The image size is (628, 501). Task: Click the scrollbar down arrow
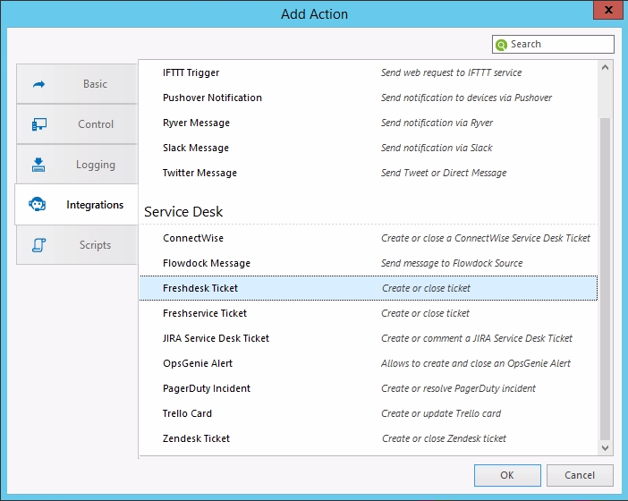point(605,447)
